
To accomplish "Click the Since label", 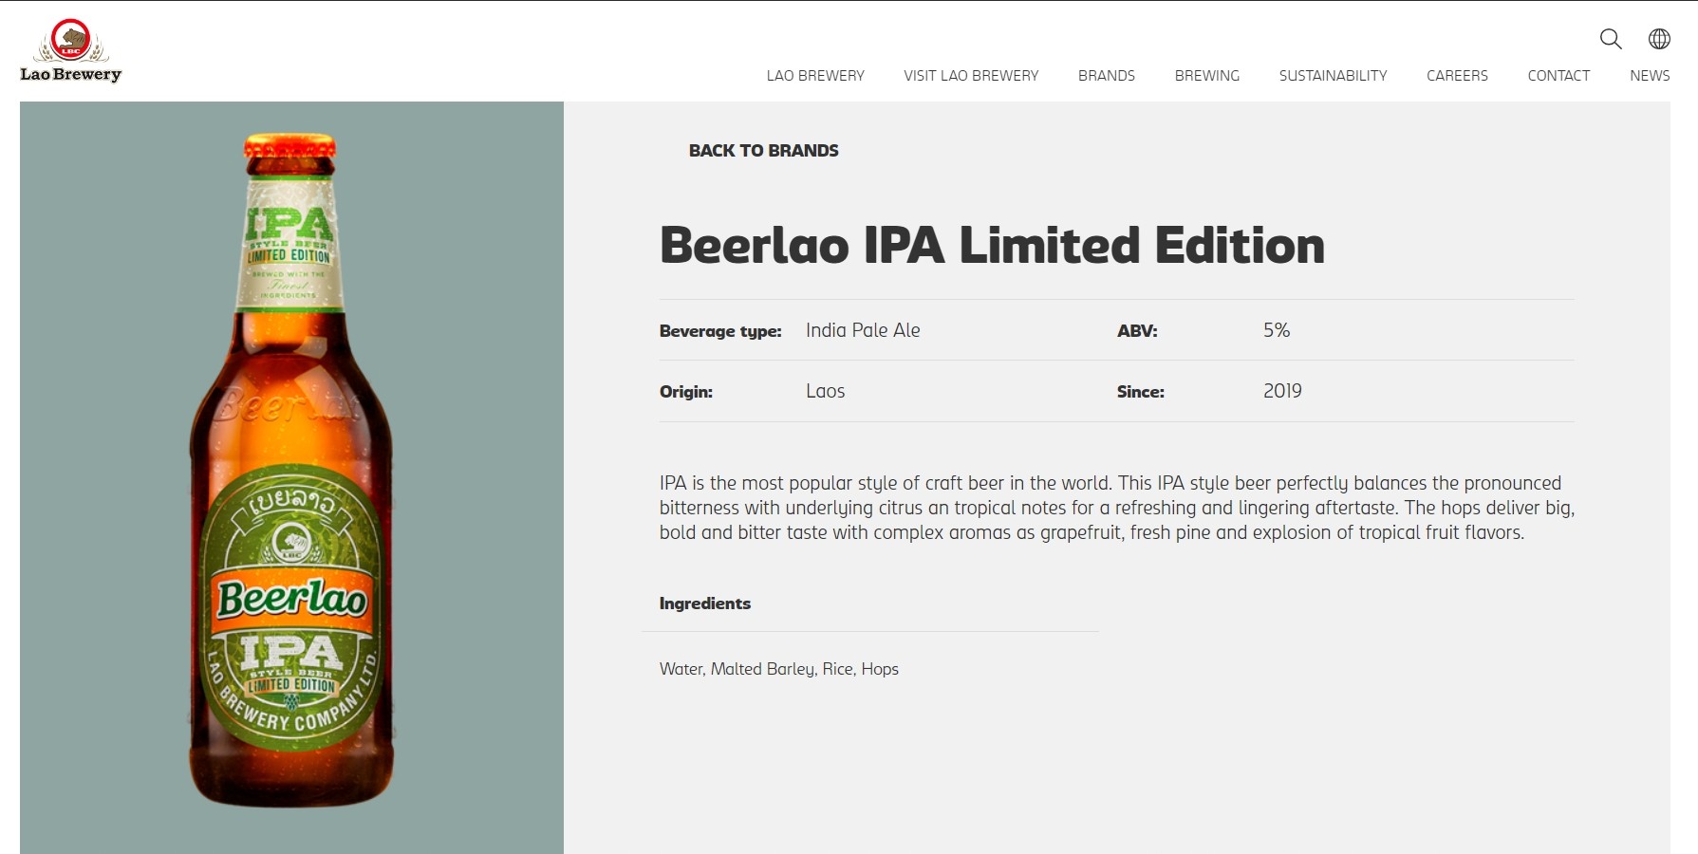I will pyautogui.click(x=1141, y=392).
